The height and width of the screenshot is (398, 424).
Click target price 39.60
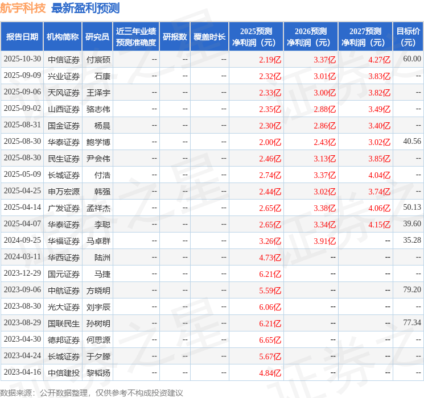click(412, 223)
